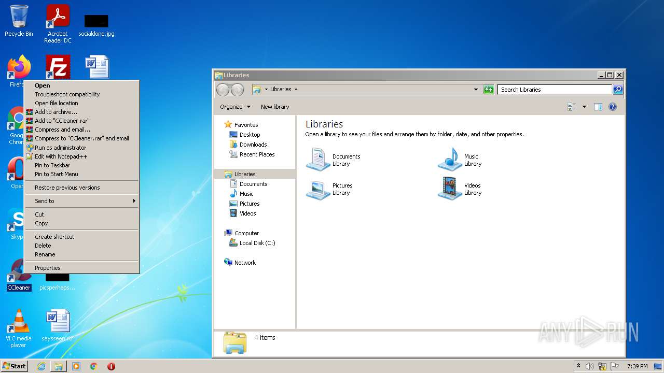Image resolution: width=664 pixels, height=373 pixels.
Task: Select Troubleshoot compatibility
Action: pos(82,94)
